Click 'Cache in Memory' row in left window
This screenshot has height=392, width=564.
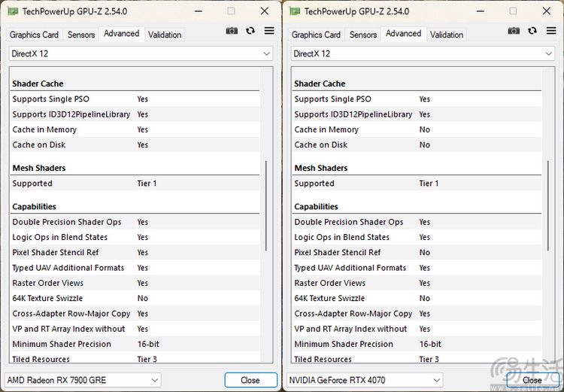point(135,129)
